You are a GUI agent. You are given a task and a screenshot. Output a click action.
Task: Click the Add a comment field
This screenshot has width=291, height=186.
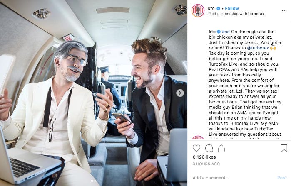pos(234,178)
